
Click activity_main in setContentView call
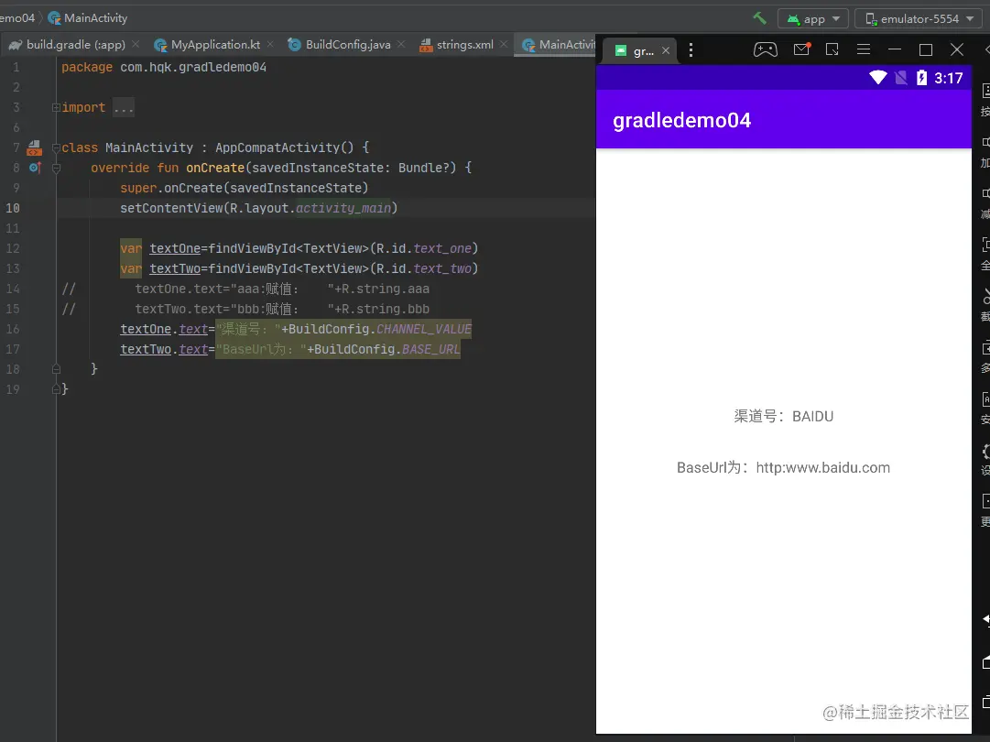point(343,208)
